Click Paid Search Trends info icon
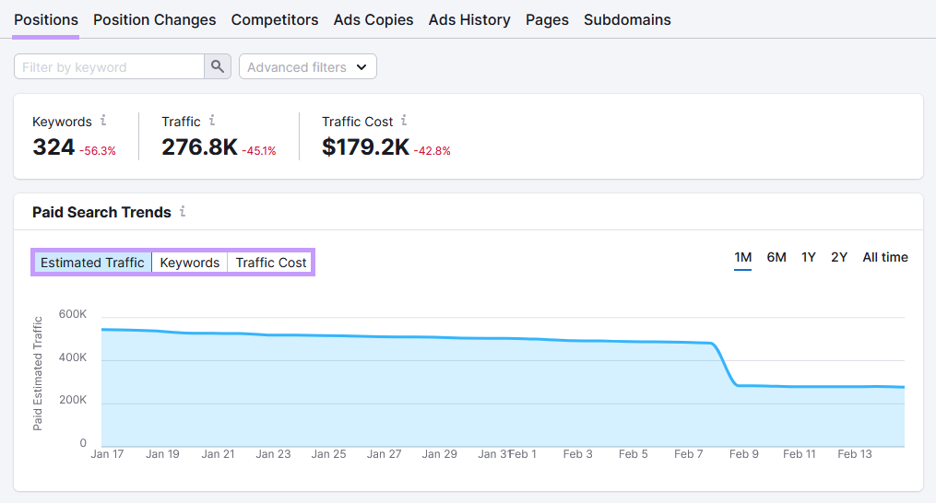This screenshot has width=936, height=503. point(183,212)
